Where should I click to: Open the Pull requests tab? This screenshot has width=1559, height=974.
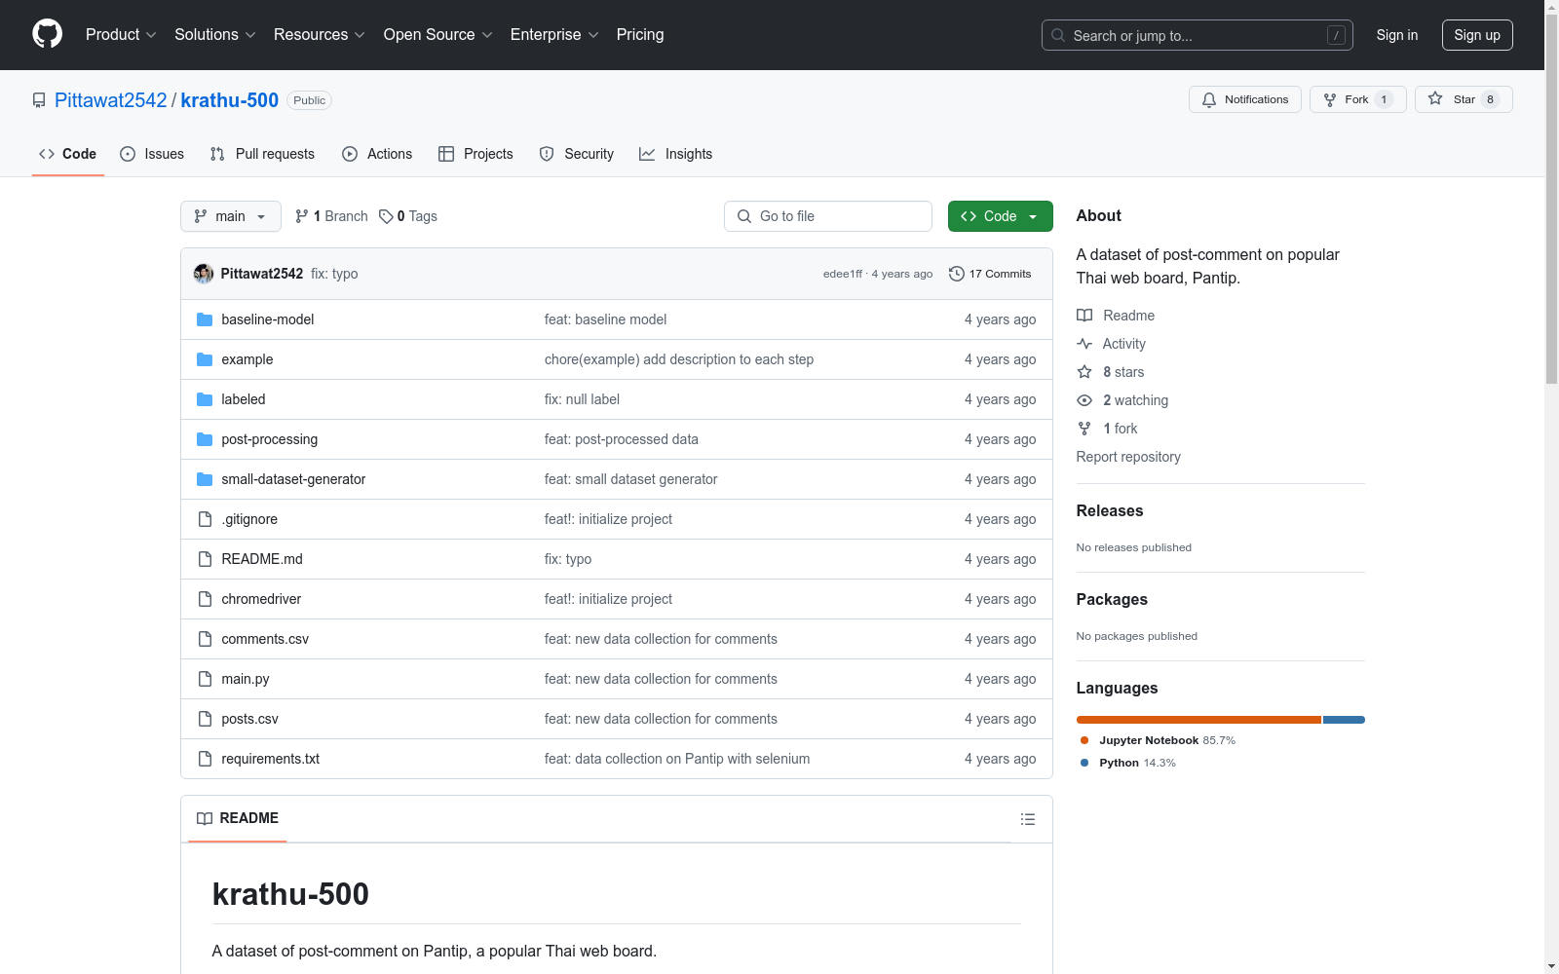click(x=262, y=154)
